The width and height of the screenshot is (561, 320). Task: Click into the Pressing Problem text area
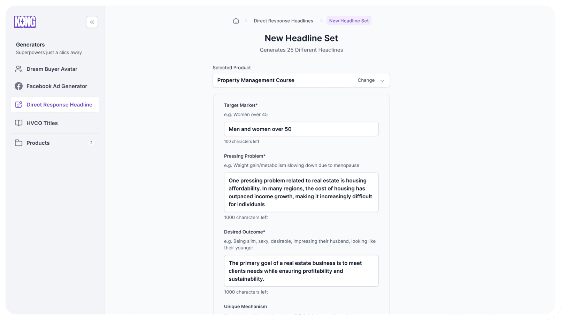pyautogui.click(x=301, y=192)
